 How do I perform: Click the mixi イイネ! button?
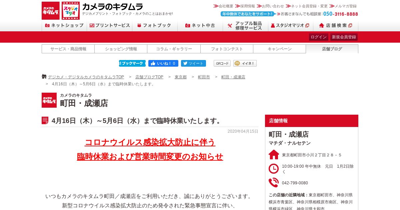(245, 63)
